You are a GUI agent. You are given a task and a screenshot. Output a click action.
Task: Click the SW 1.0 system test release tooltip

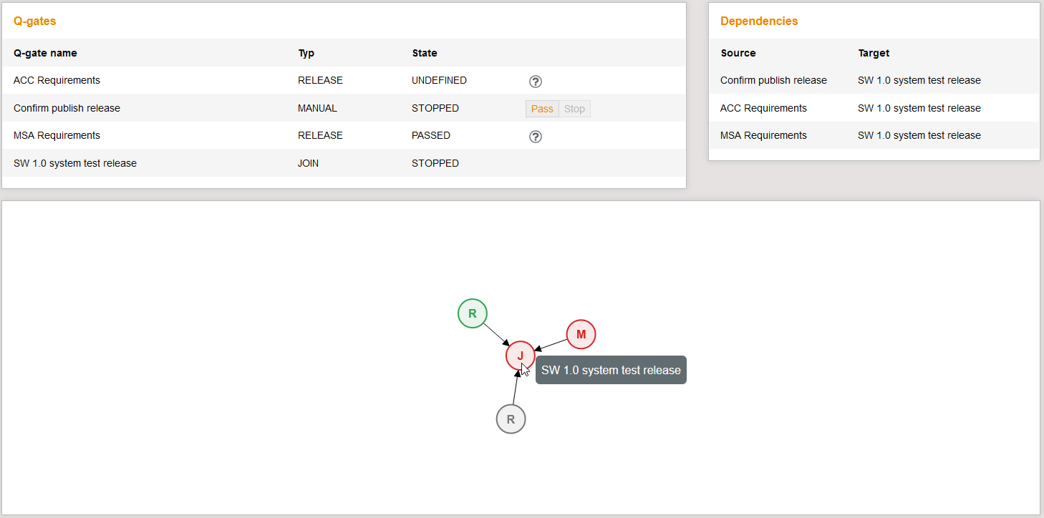tap(610, 370)
